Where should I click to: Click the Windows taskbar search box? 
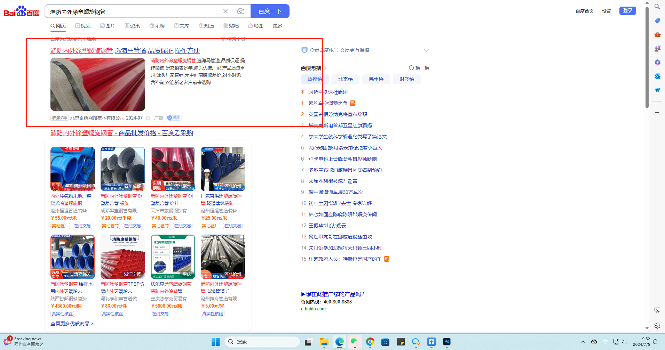click(262, 342)
